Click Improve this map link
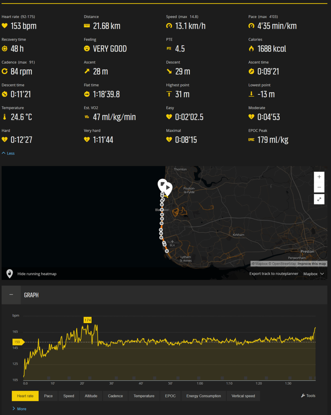The width and height of the screenshot is (331, 415). [x=312, y=264]
